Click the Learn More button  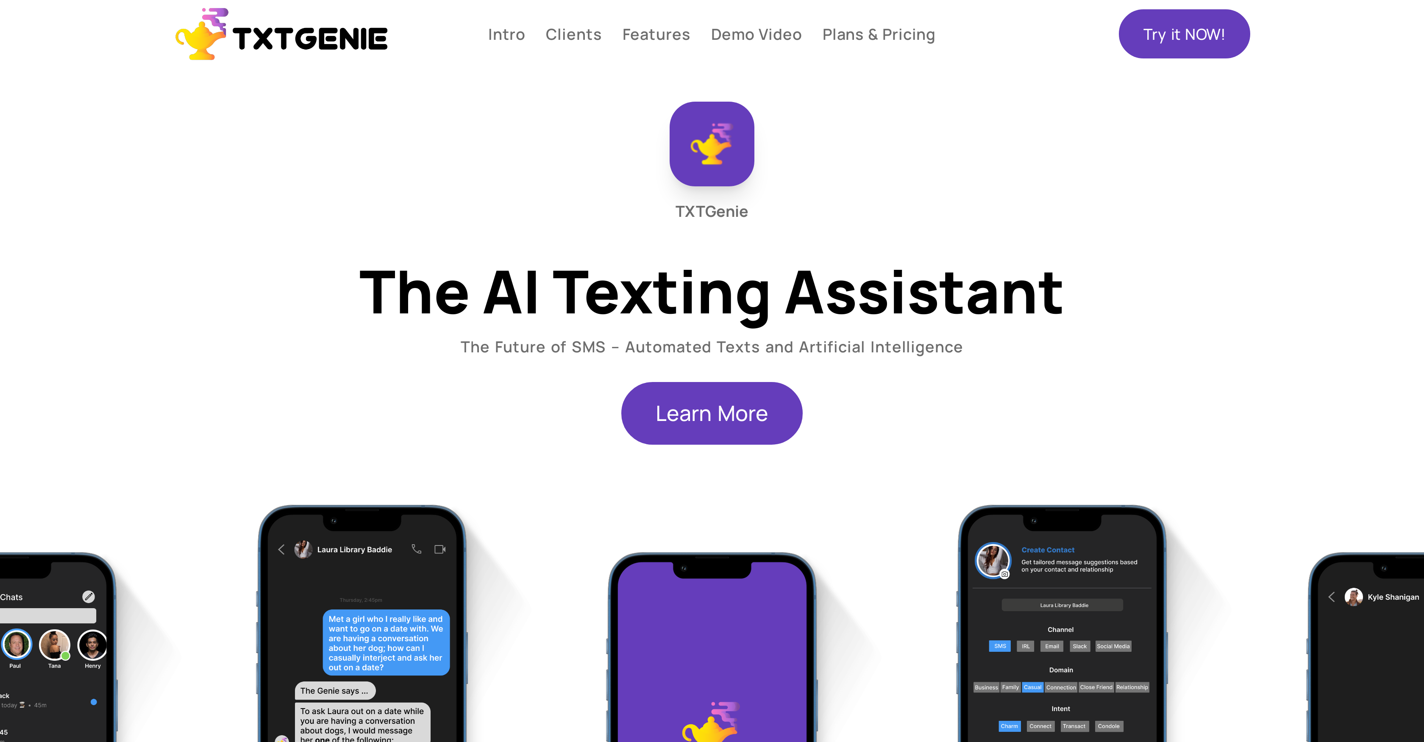(712, 413)
